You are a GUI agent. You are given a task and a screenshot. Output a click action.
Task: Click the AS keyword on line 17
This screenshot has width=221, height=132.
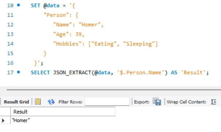[174, 73]
